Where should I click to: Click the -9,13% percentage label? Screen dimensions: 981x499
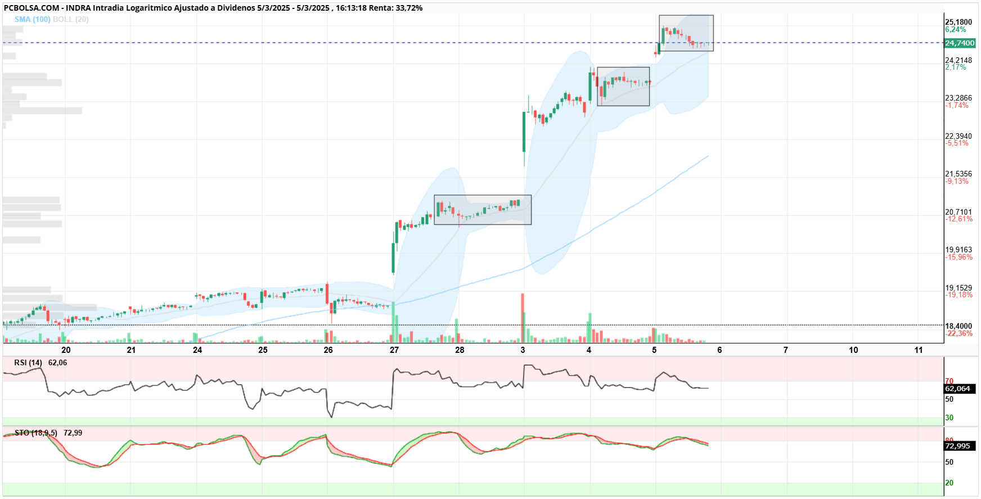point(957,182)
